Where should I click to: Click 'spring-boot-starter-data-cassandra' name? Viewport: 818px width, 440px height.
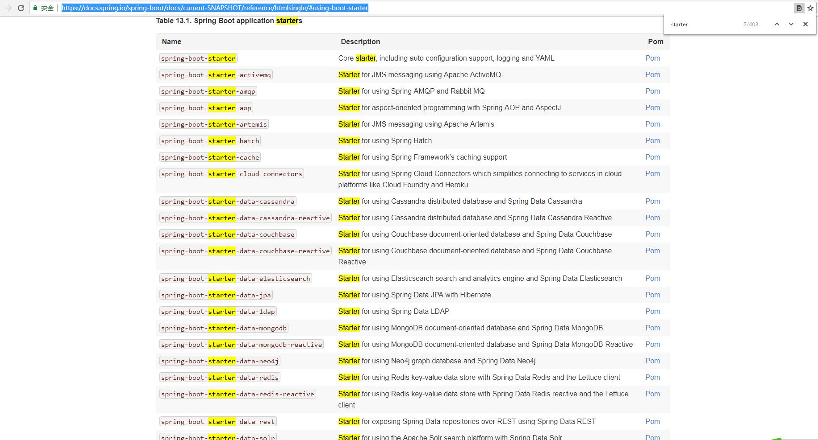coord(228,201)
